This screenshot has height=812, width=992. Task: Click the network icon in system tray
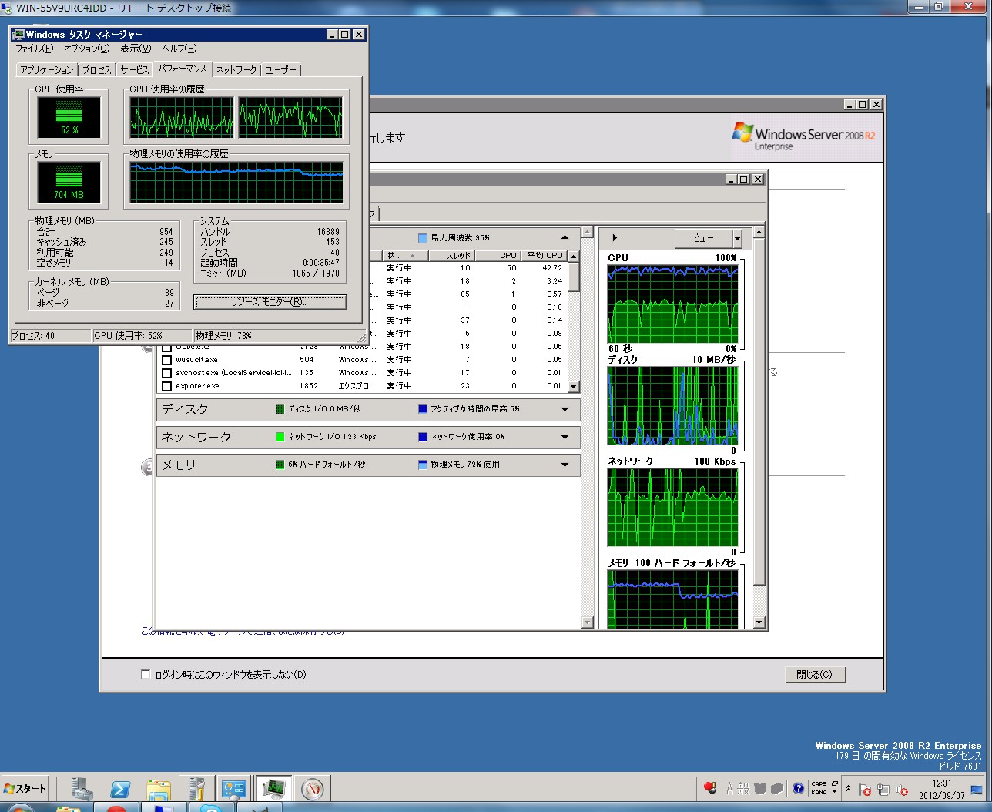tap(883, 790)
